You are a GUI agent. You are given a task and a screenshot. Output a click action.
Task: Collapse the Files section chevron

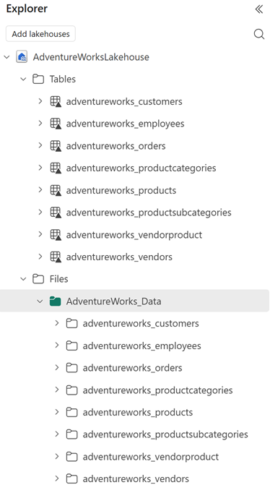click(x=23, y=279)
